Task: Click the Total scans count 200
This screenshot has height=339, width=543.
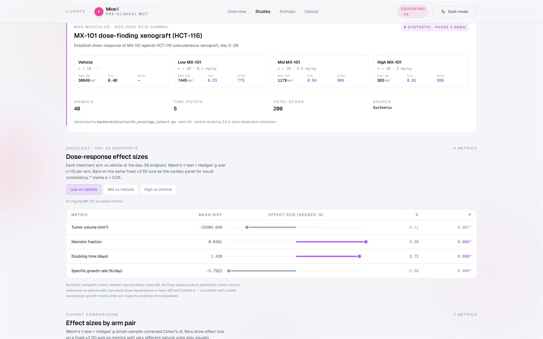Action: click(x=278, y=109)
